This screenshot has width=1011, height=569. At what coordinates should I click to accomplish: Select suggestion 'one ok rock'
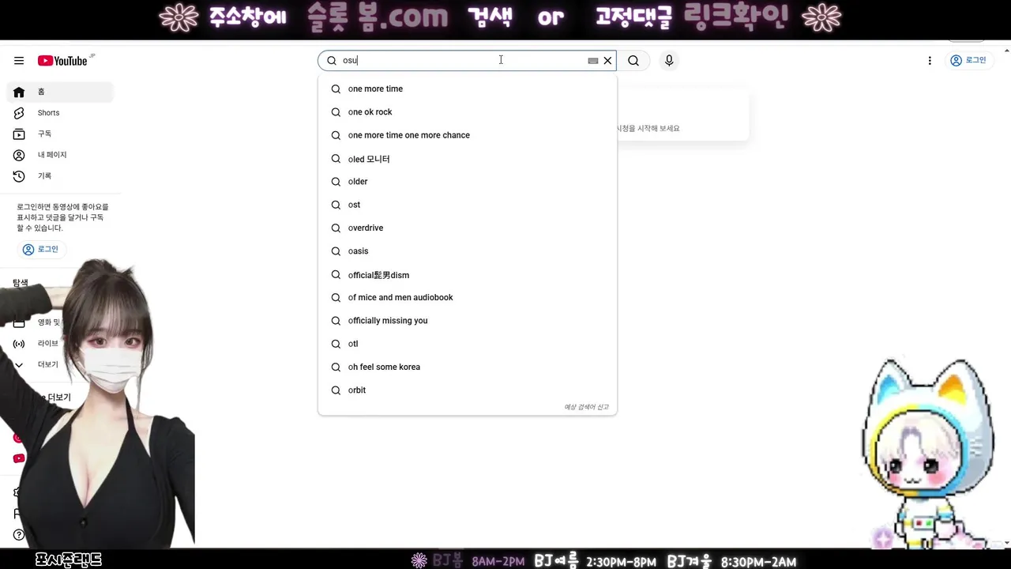coord(468,112)
